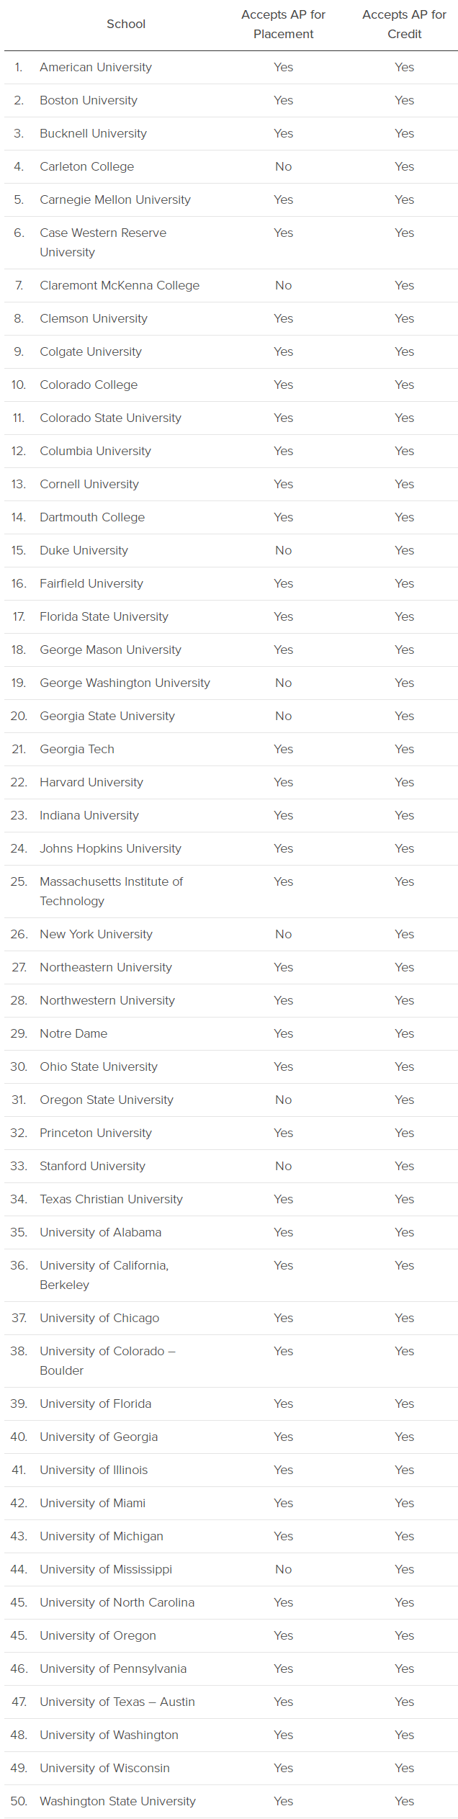Click Massachusetts Institute of Technology entry
Screen dimensions: 458x1819
tap(111, 891)
